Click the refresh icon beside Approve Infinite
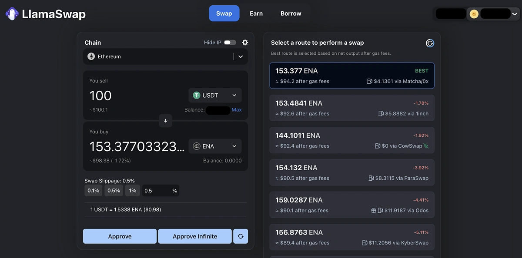The image size is (522, 258). tap(241, 236)
